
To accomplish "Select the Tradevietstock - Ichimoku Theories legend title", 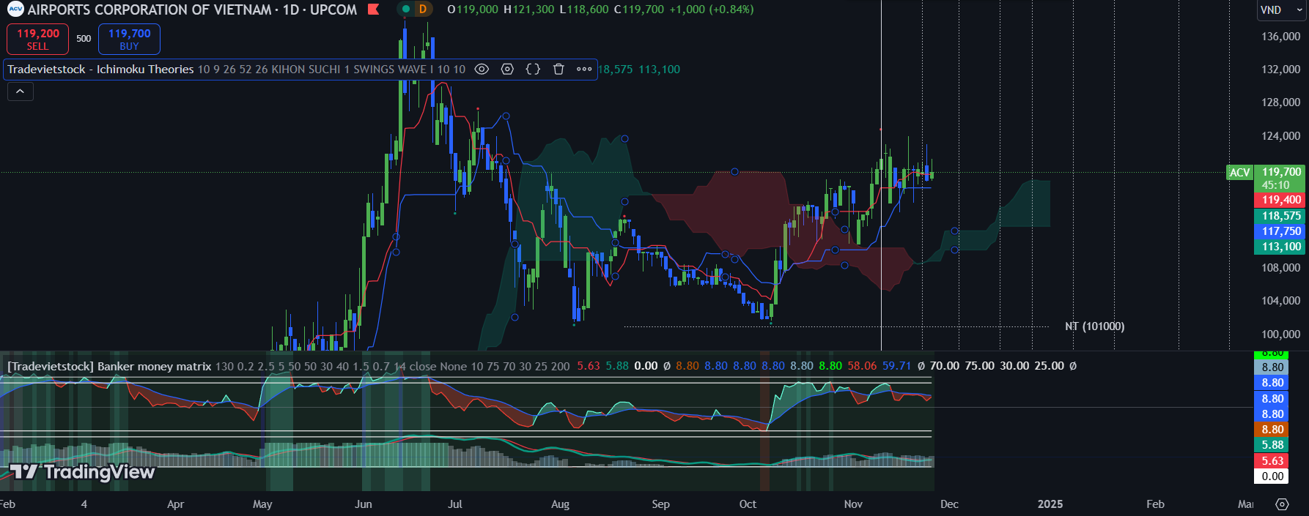I will [x=100, y=70].
